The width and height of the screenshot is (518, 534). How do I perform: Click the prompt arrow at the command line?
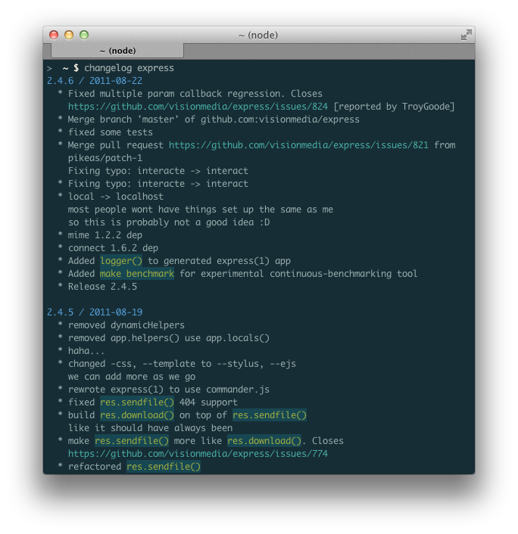(x=49, y=69)
